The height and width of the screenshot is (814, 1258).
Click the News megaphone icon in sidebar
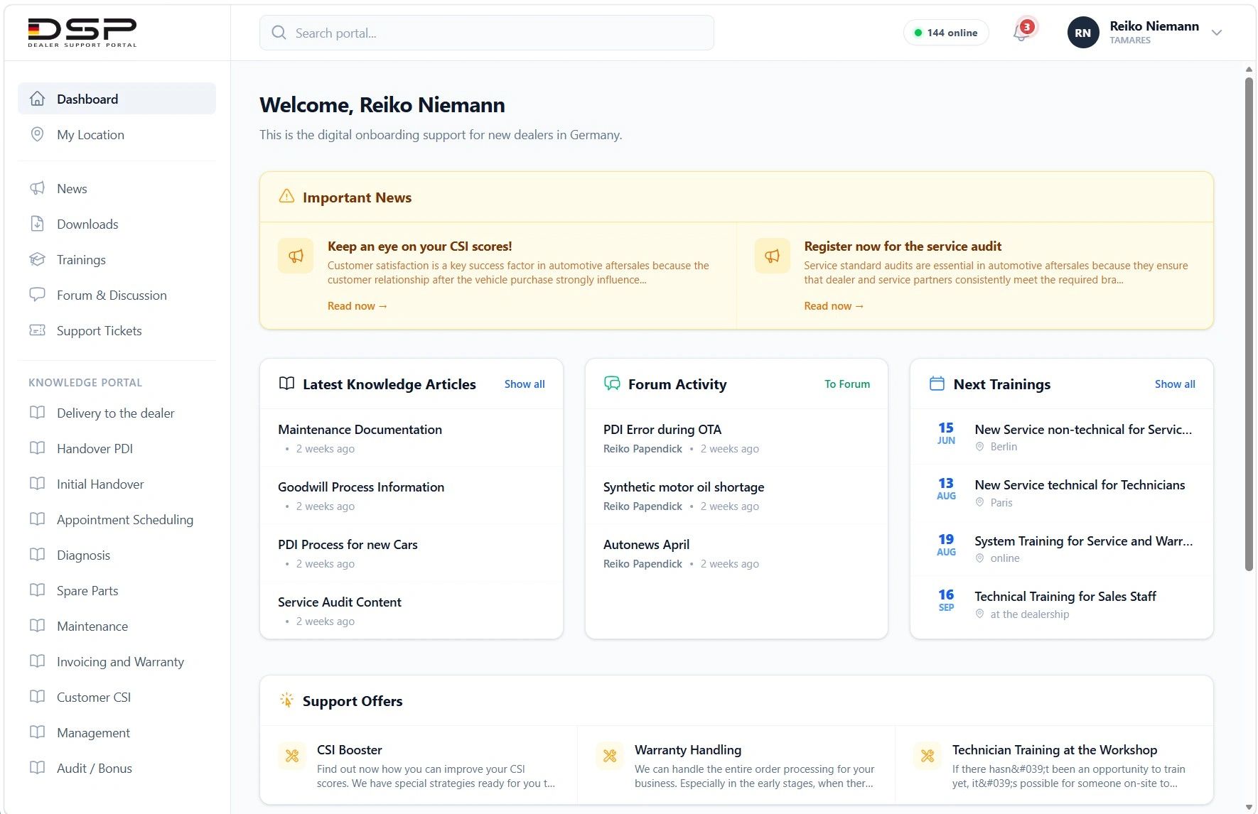38,188
